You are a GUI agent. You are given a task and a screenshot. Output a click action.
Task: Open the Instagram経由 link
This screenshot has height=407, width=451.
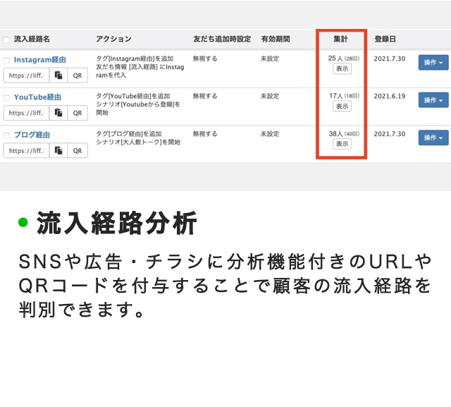pos(40,59)
